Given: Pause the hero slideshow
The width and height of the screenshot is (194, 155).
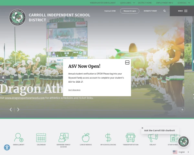Looking at the screenshot, I should 182,110.
